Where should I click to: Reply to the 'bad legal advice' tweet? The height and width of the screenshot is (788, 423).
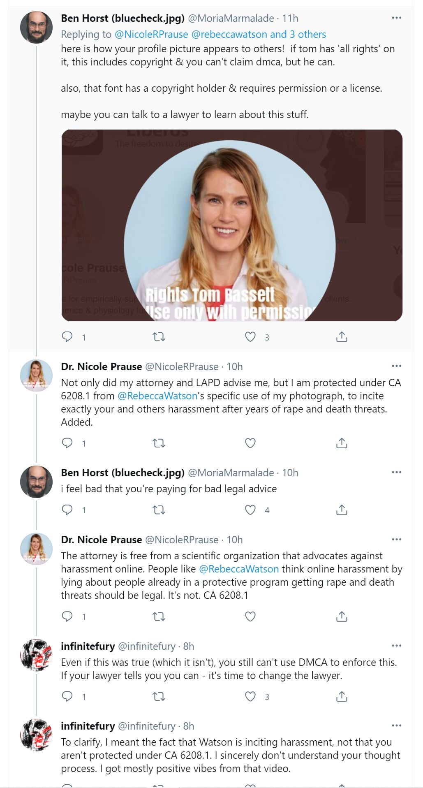coord(67,510)
